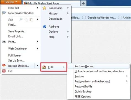Select the Restore entry in FEBE submenu
Viewport: 131px width, 100px height.
click(x=98, y=76)
